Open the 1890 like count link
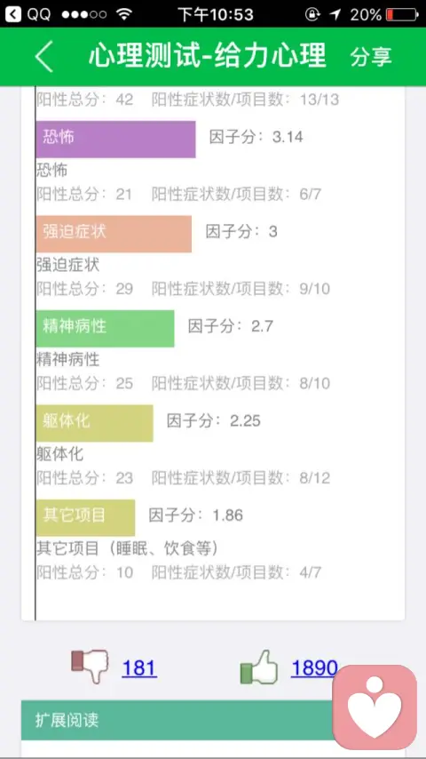Screen dimensions: 426x759 [x=314, y=668]
